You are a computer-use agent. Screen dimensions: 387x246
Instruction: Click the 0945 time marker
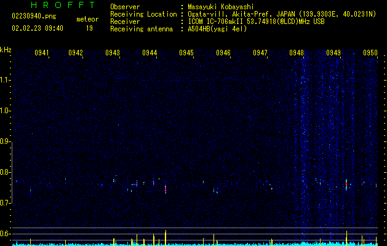click(186, 52)
